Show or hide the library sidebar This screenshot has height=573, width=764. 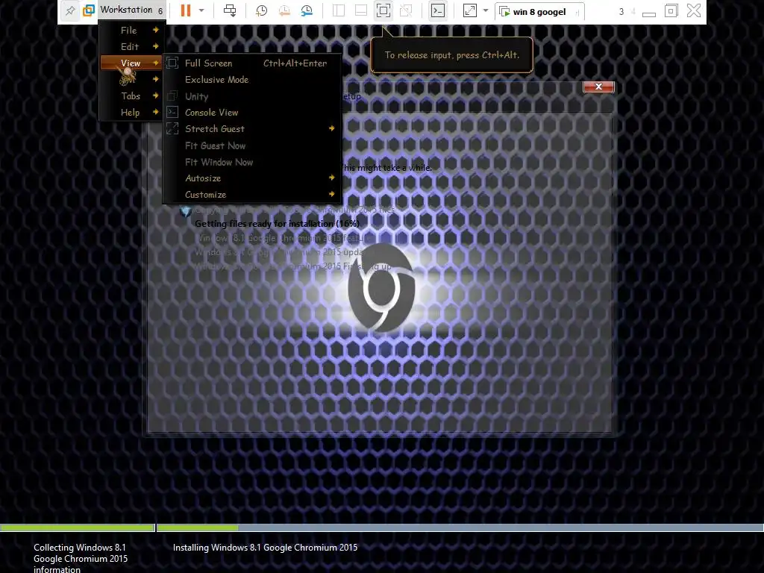(339, 10)
